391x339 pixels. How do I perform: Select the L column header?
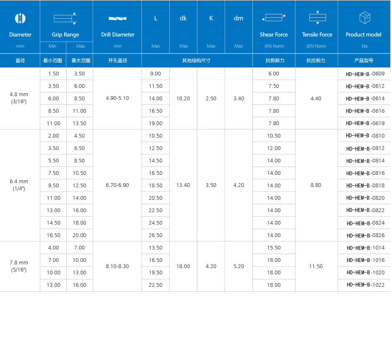[x=156, y=18]
